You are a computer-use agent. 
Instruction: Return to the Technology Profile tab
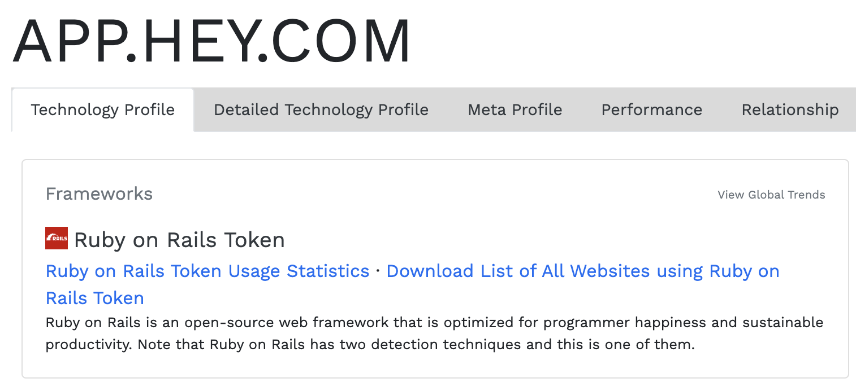click(x=103, y=110)
